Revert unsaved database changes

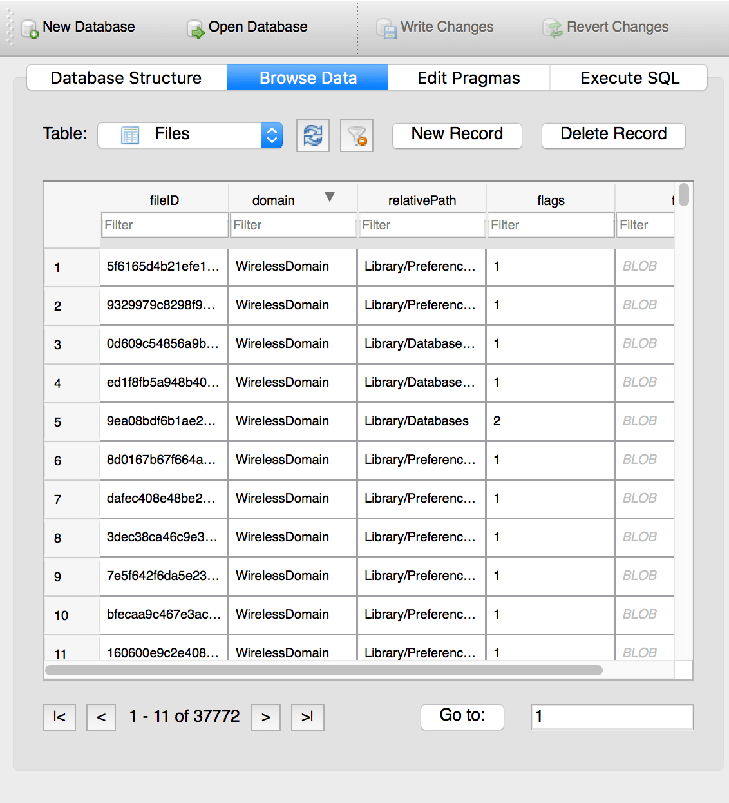coord(605,27)
